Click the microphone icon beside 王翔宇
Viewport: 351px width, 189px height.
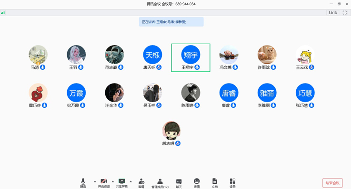coord(197,67)
